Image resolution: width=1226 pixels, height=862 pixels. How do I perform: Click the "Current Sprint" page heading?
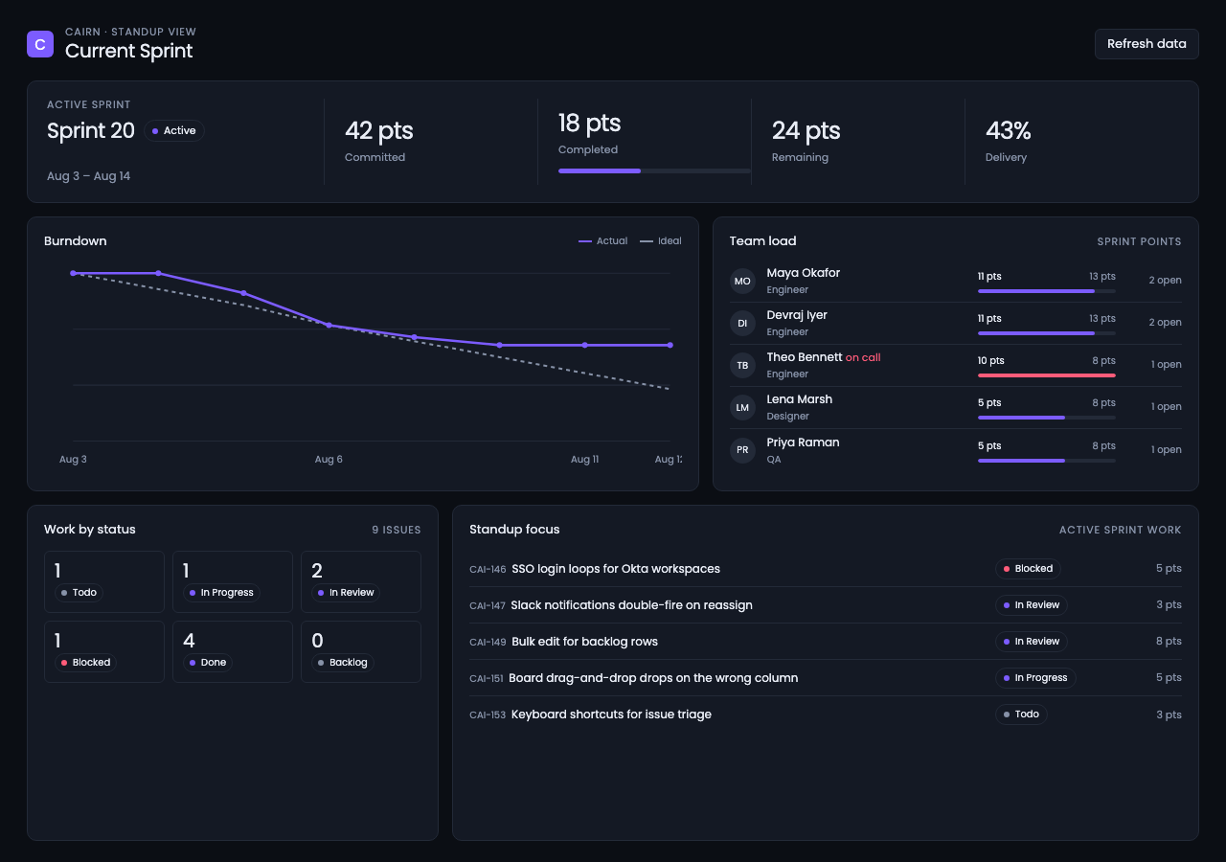tap(129, 51)
